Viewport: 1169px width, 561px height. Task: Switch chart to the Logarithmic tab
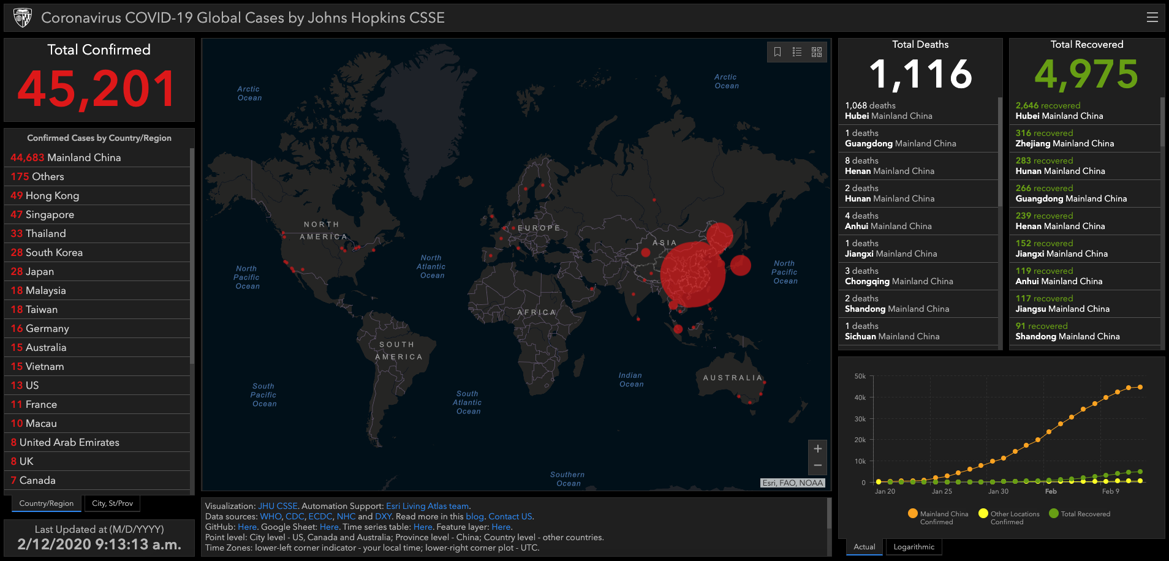coord(914,547)
